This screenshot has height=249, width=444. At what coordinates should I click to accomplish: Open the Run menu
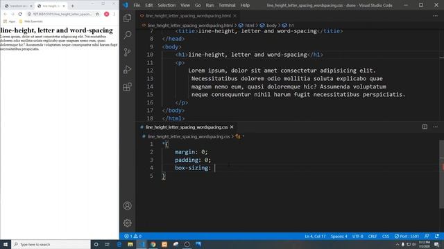point(210,5)
